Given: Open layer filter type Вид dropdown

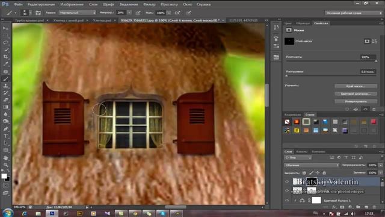Looking at the screenshot, I should coord(298,157).
